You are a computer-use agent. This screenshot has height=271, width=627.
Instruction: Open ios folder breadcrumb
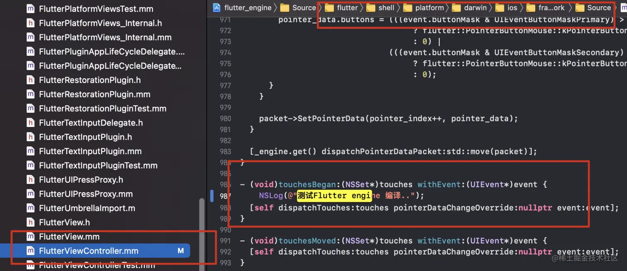[x=512, y=7]
